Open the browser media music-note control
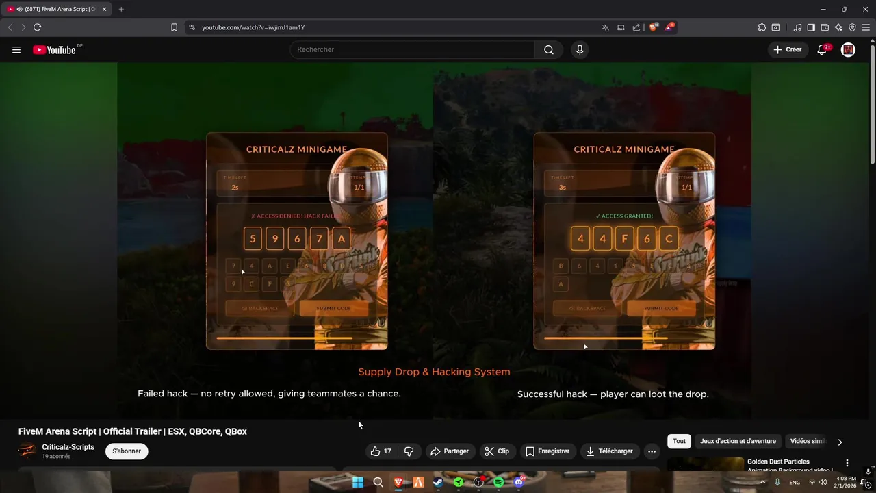Viewport: 876px width, 493px height. (797, 27)
